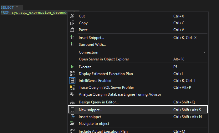Viewport: 219px width, 133px height.
Task: Click the Trace Query in Profiler icon
Action: (72, 88)
